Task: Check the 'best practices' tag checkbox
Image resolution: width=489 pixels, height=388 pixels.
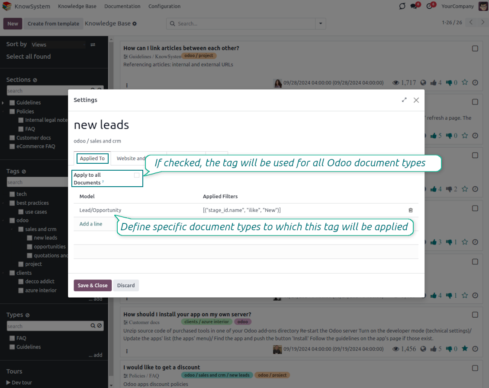Action: coord(12,203)
